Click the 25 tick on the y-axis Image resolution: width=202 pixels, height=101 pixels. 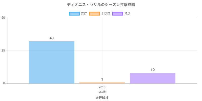pyautogui.click(x=3, y=50)
